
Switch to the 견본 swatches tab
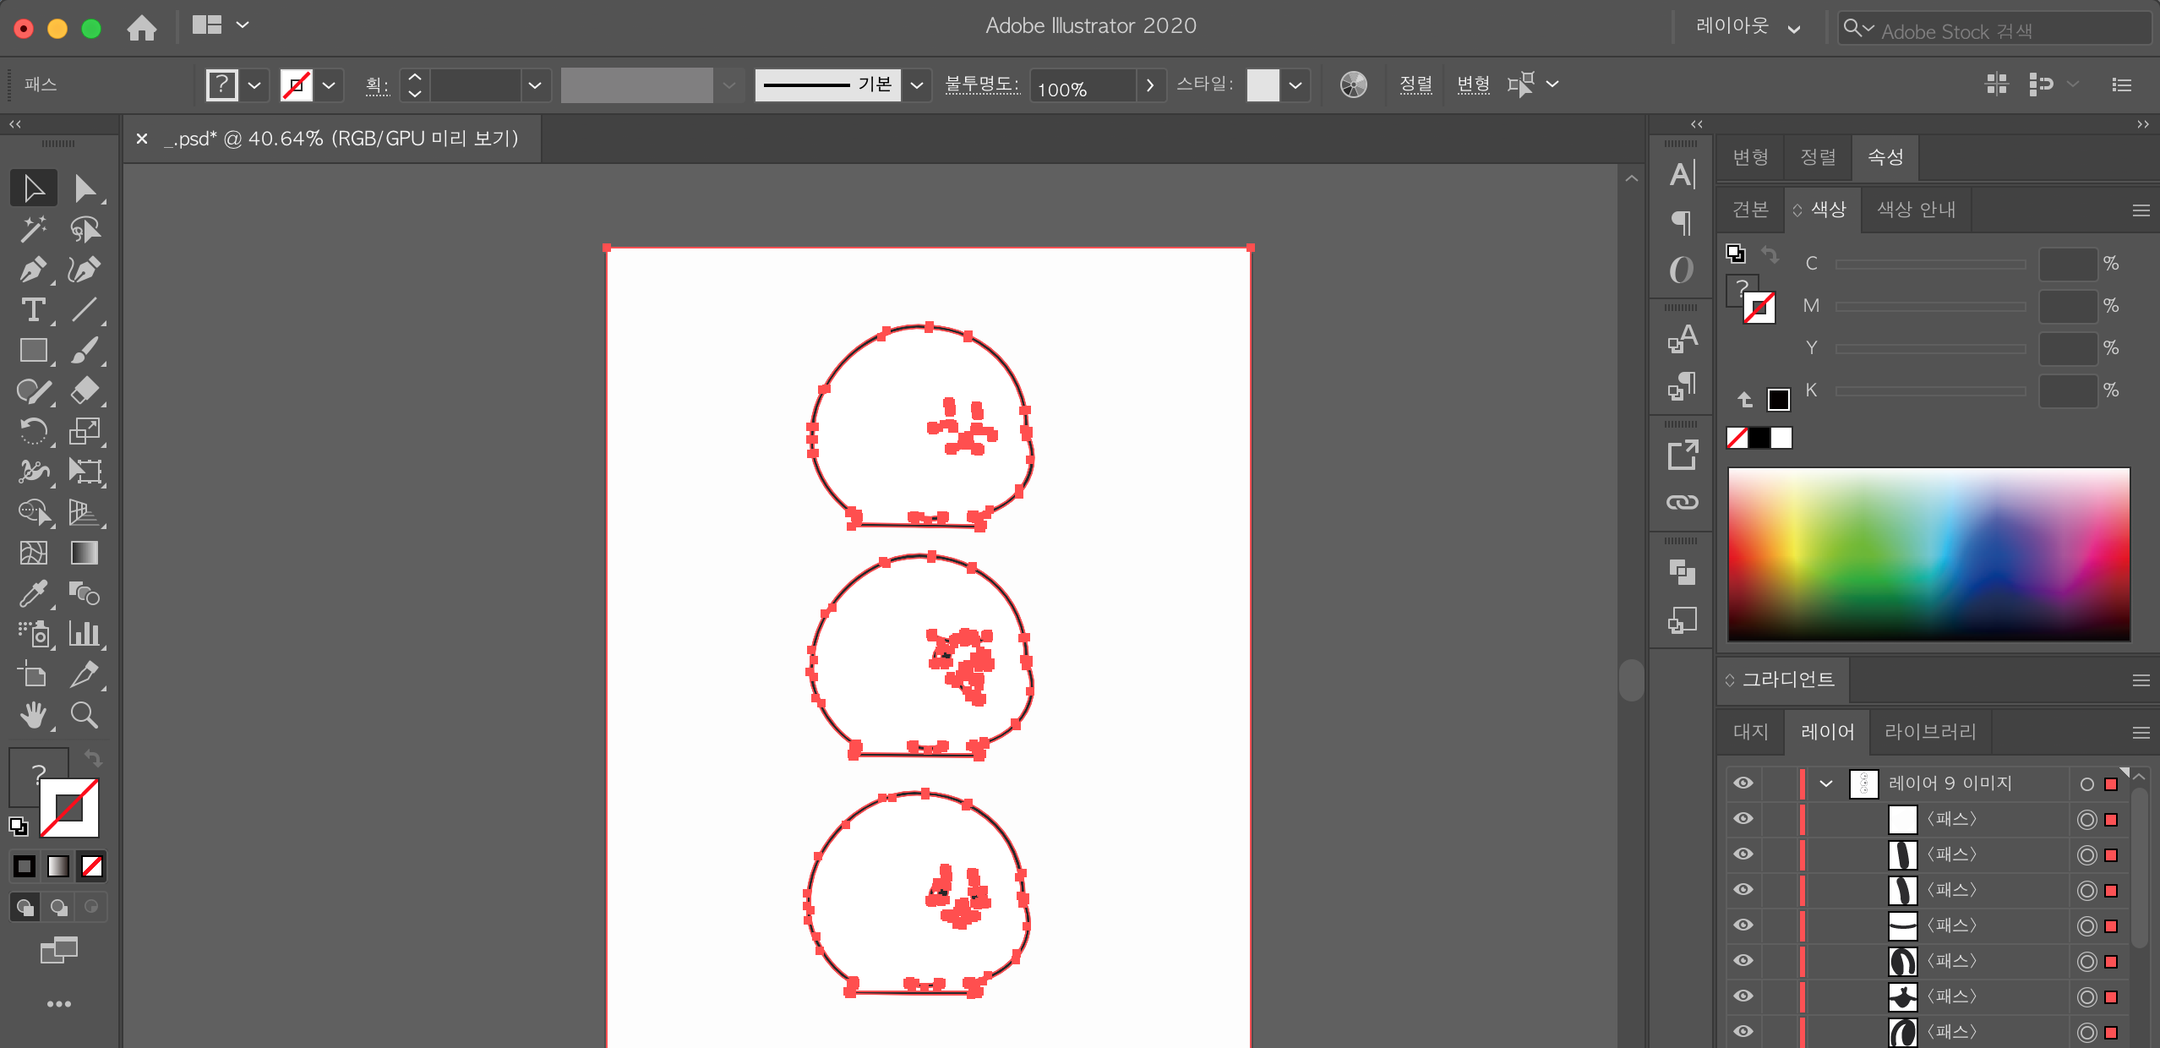point(1750,210)
